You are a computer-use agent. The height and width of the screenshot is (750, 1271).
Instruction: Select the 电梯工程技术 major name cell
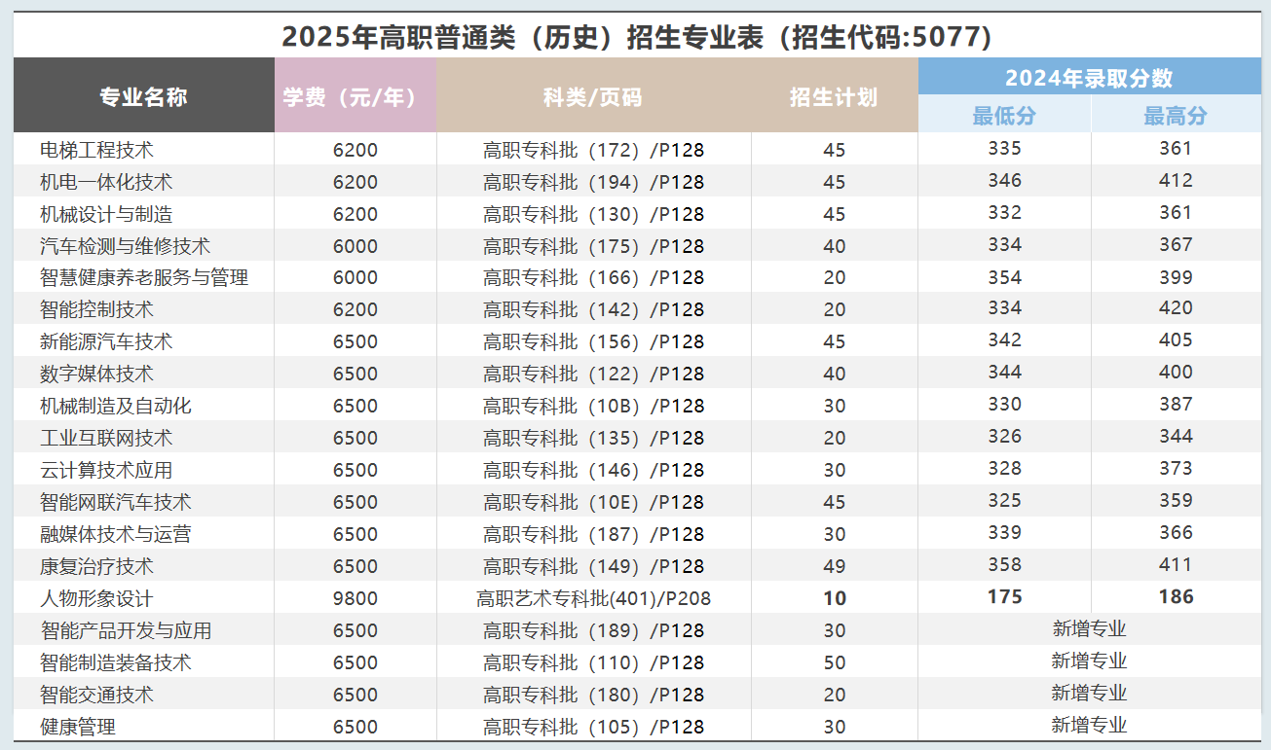96,150
